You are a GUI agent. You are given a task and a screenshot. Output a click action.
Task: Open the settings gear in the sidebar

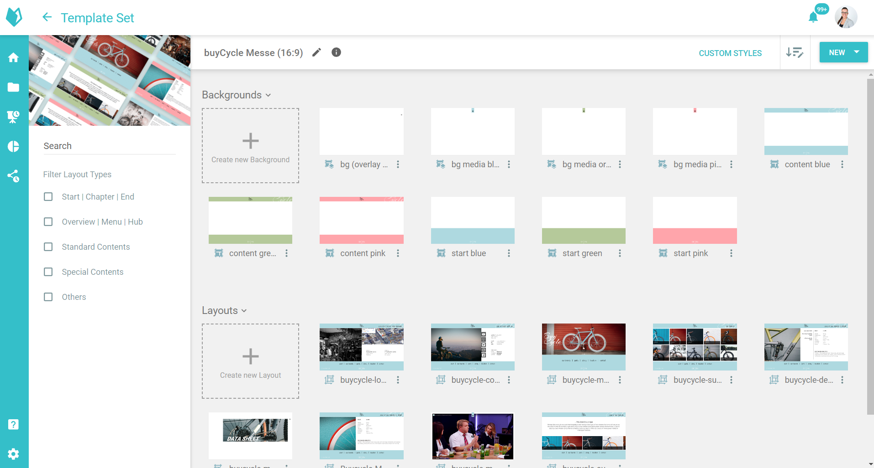14,454
